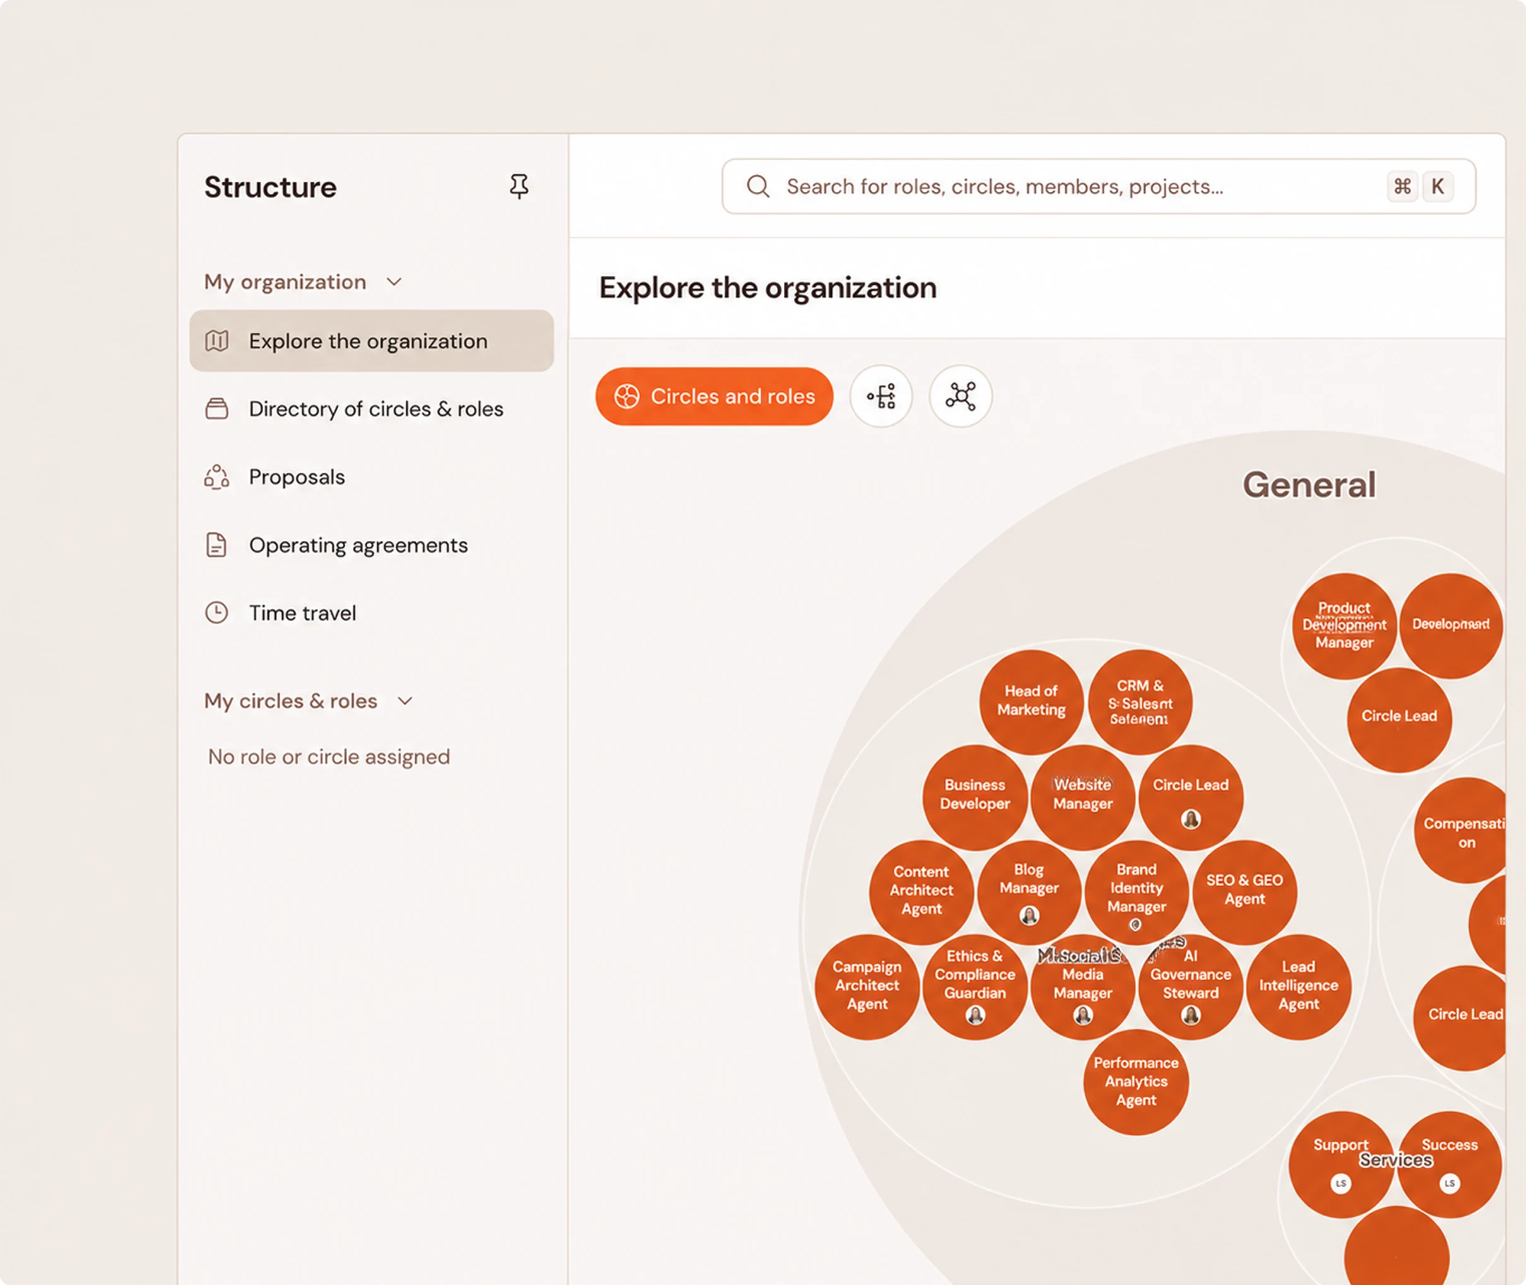Image resolution: width=1526 pixels, height=1285 pixels.
Task: Click the Proposals icon
Action: [x=216, y=477]
